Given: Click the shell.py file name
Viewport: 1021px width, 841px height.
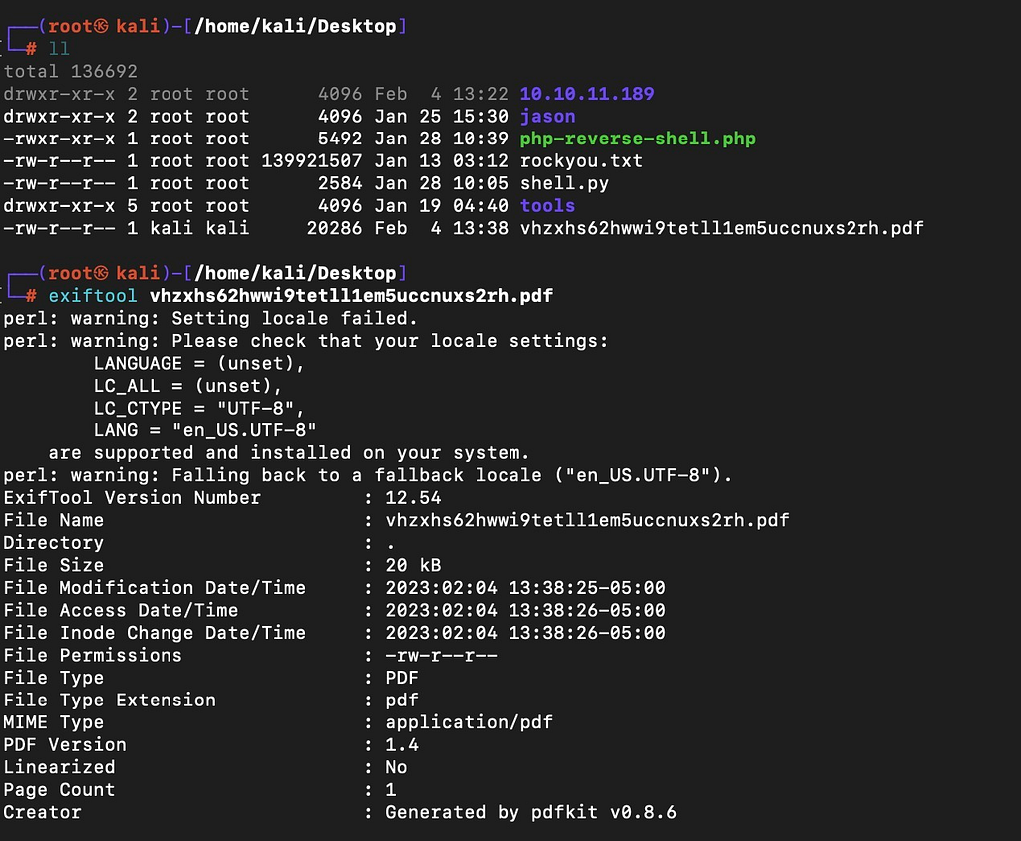Looking at the screenshot, I should click(564, 183).
